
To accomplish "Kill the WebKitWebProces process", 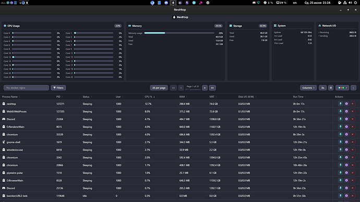I will pos(352,111).
